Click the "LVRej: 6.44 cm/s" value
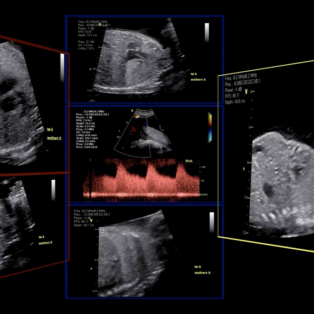This screenshot has height=314, width=314. click(x=87, y=135)
